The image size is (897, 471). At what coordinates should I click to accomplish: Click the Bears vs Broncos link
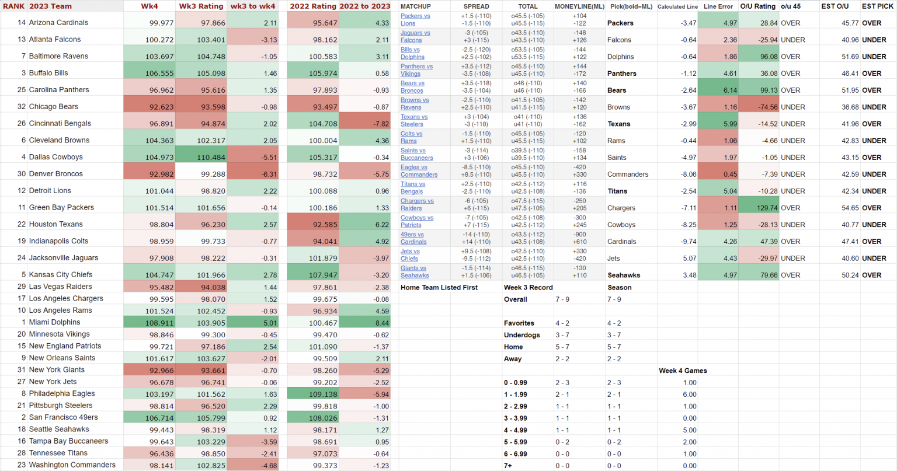(x=412, y=87)
